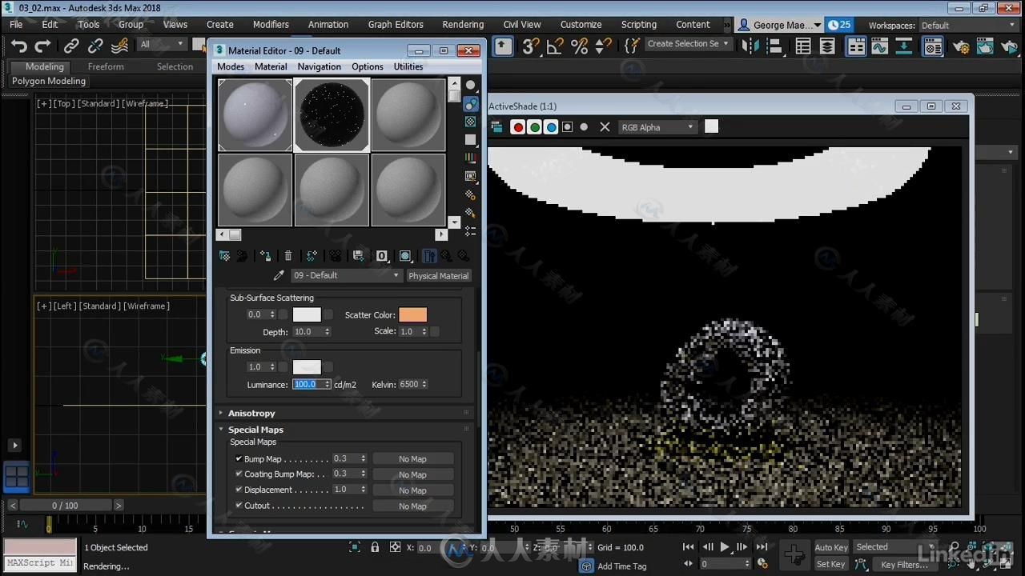Click Assign Material to Selection icon
This screenshot has width=1025, height=576.
(x=265, y=256)
